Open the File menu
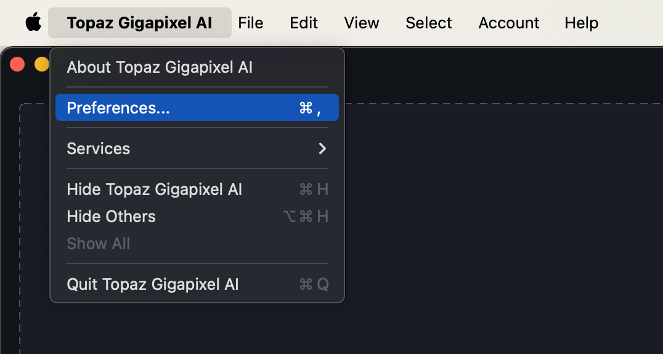This screenshot has height=354, width=663. tap(250, 23)
